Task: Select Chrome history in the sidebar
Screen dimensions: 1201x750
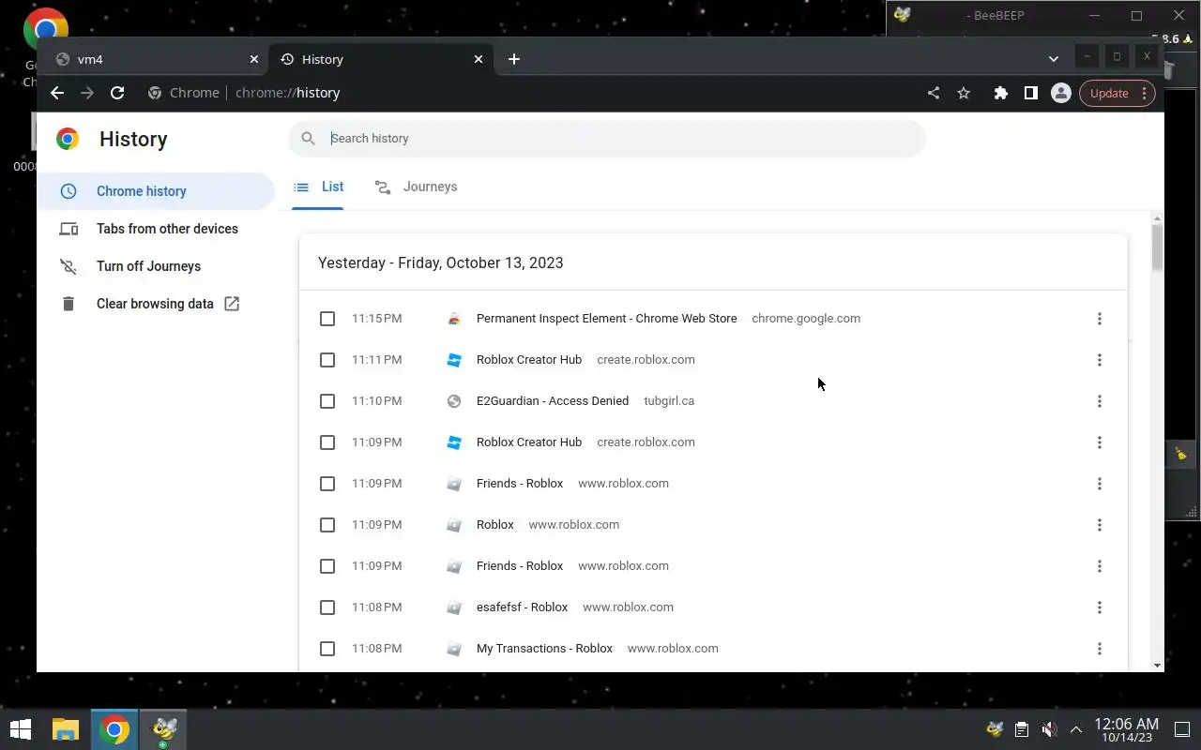Action: coord(156,191)
